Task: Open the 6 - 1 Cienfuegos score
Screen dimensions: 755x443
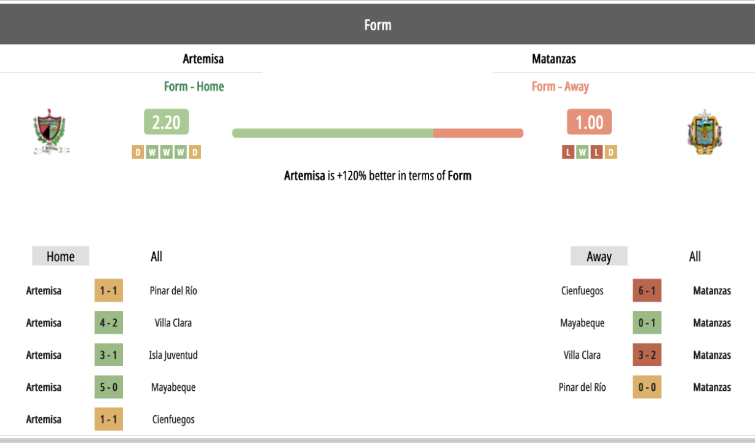Action: pos(647,291)
